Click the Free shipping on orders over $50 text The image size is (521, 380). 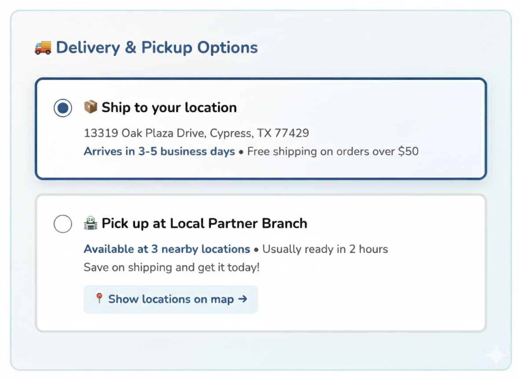333,152
